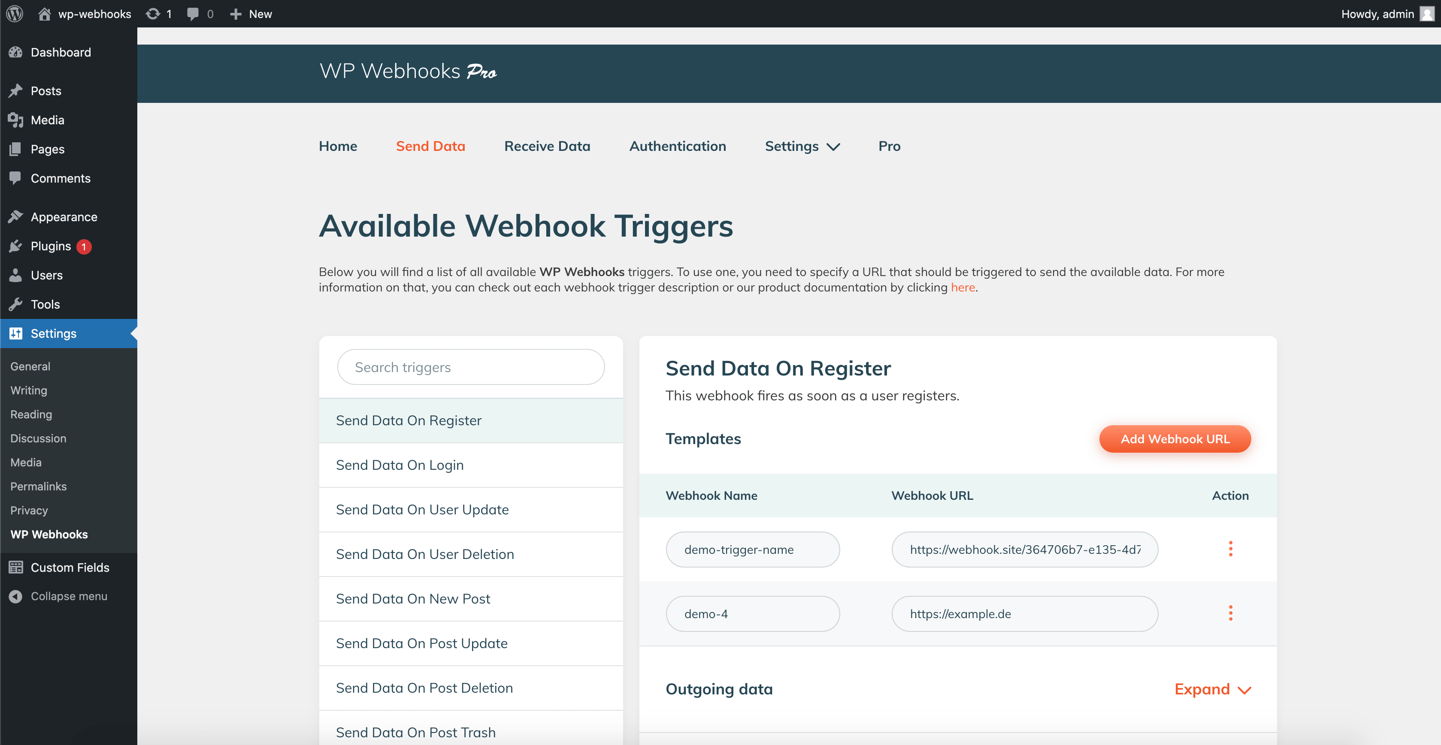Click the Pages icon in sidebar
Image resolution: width=1441 pixels, height=745 pixels.
(15, 149)
